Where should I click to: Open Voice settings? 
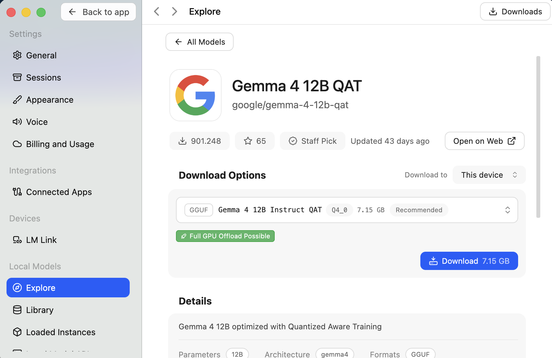tap(68, 122)
